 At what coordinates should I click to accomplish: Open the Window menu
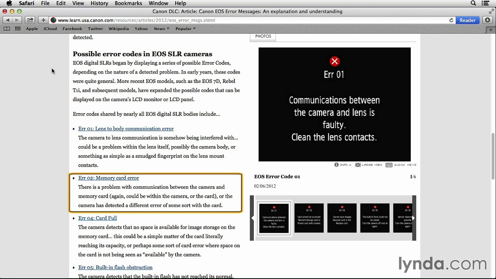coord(158,3)
